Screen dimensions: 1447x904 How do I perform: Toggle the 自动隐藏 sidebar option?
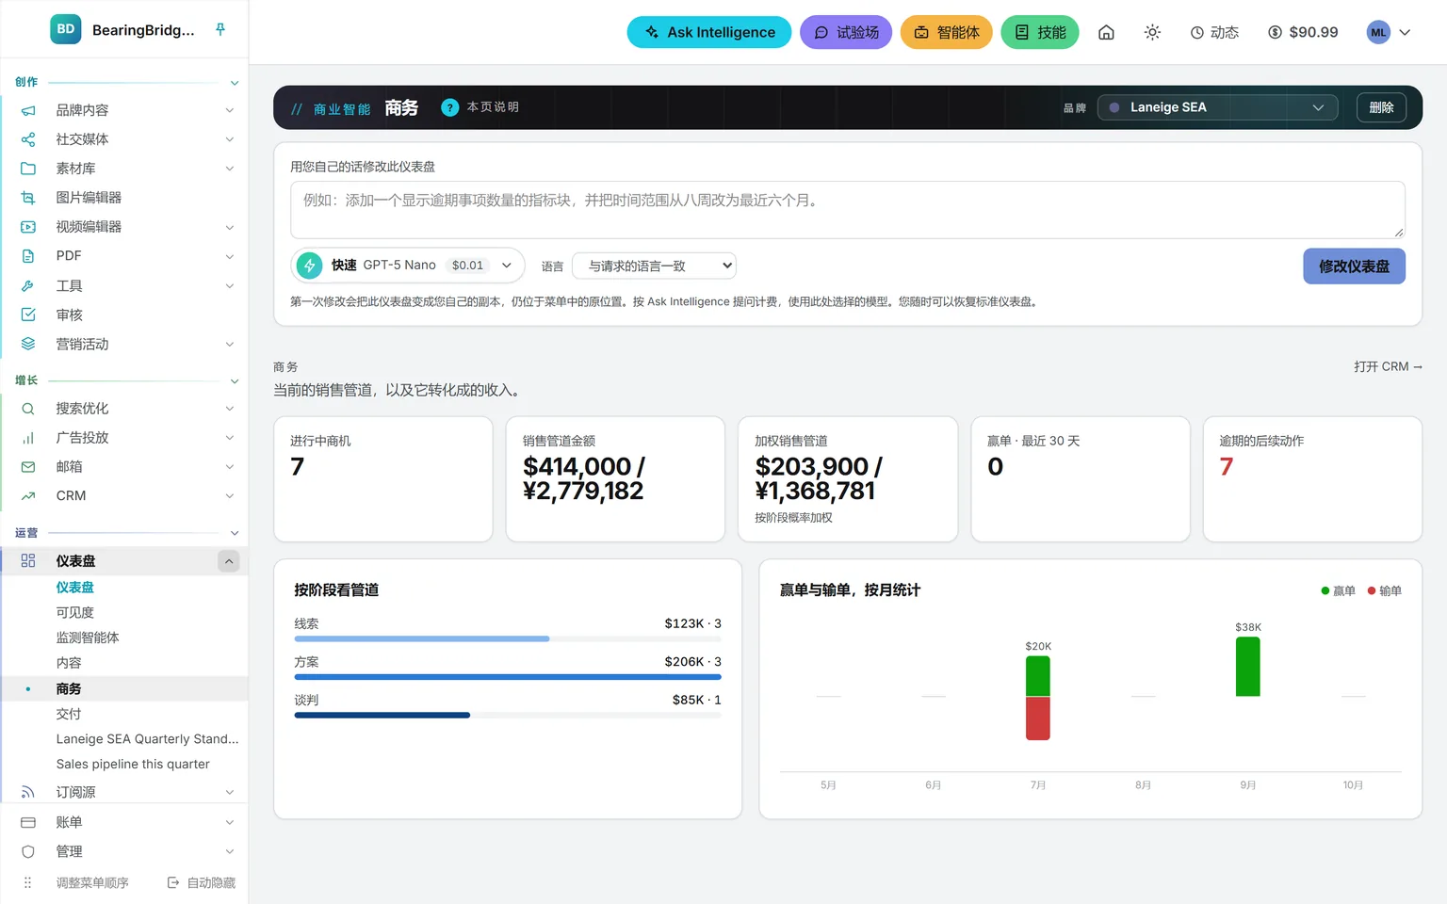tap(202, 882)
